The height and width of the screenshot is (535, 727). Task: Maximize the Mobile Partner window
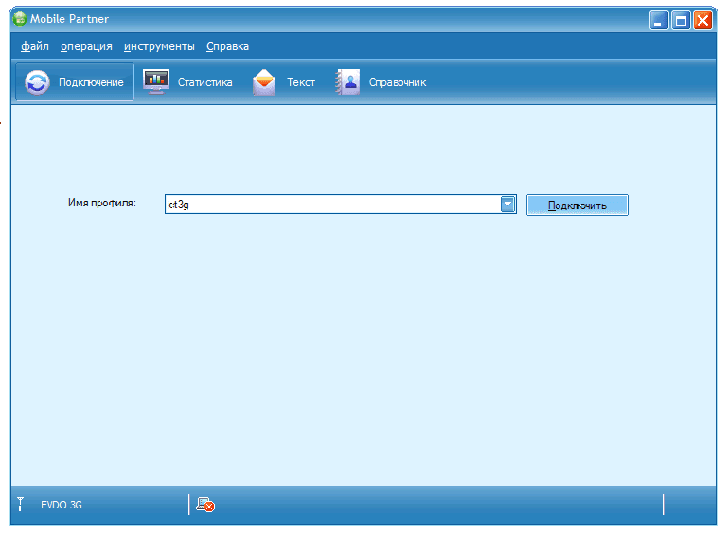[x=681, y=21]
